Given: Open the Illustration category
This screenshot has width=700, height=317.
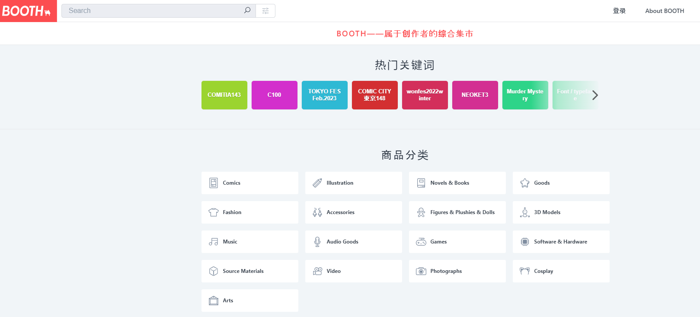Looking at the screenshot, I should tap(354, 183).
